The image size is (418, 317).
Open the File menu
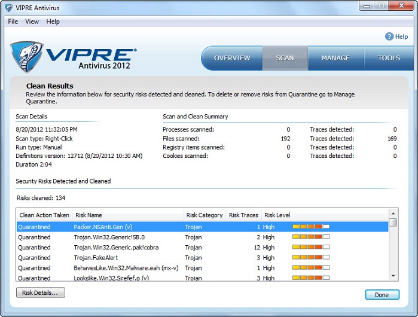(13, 22)
